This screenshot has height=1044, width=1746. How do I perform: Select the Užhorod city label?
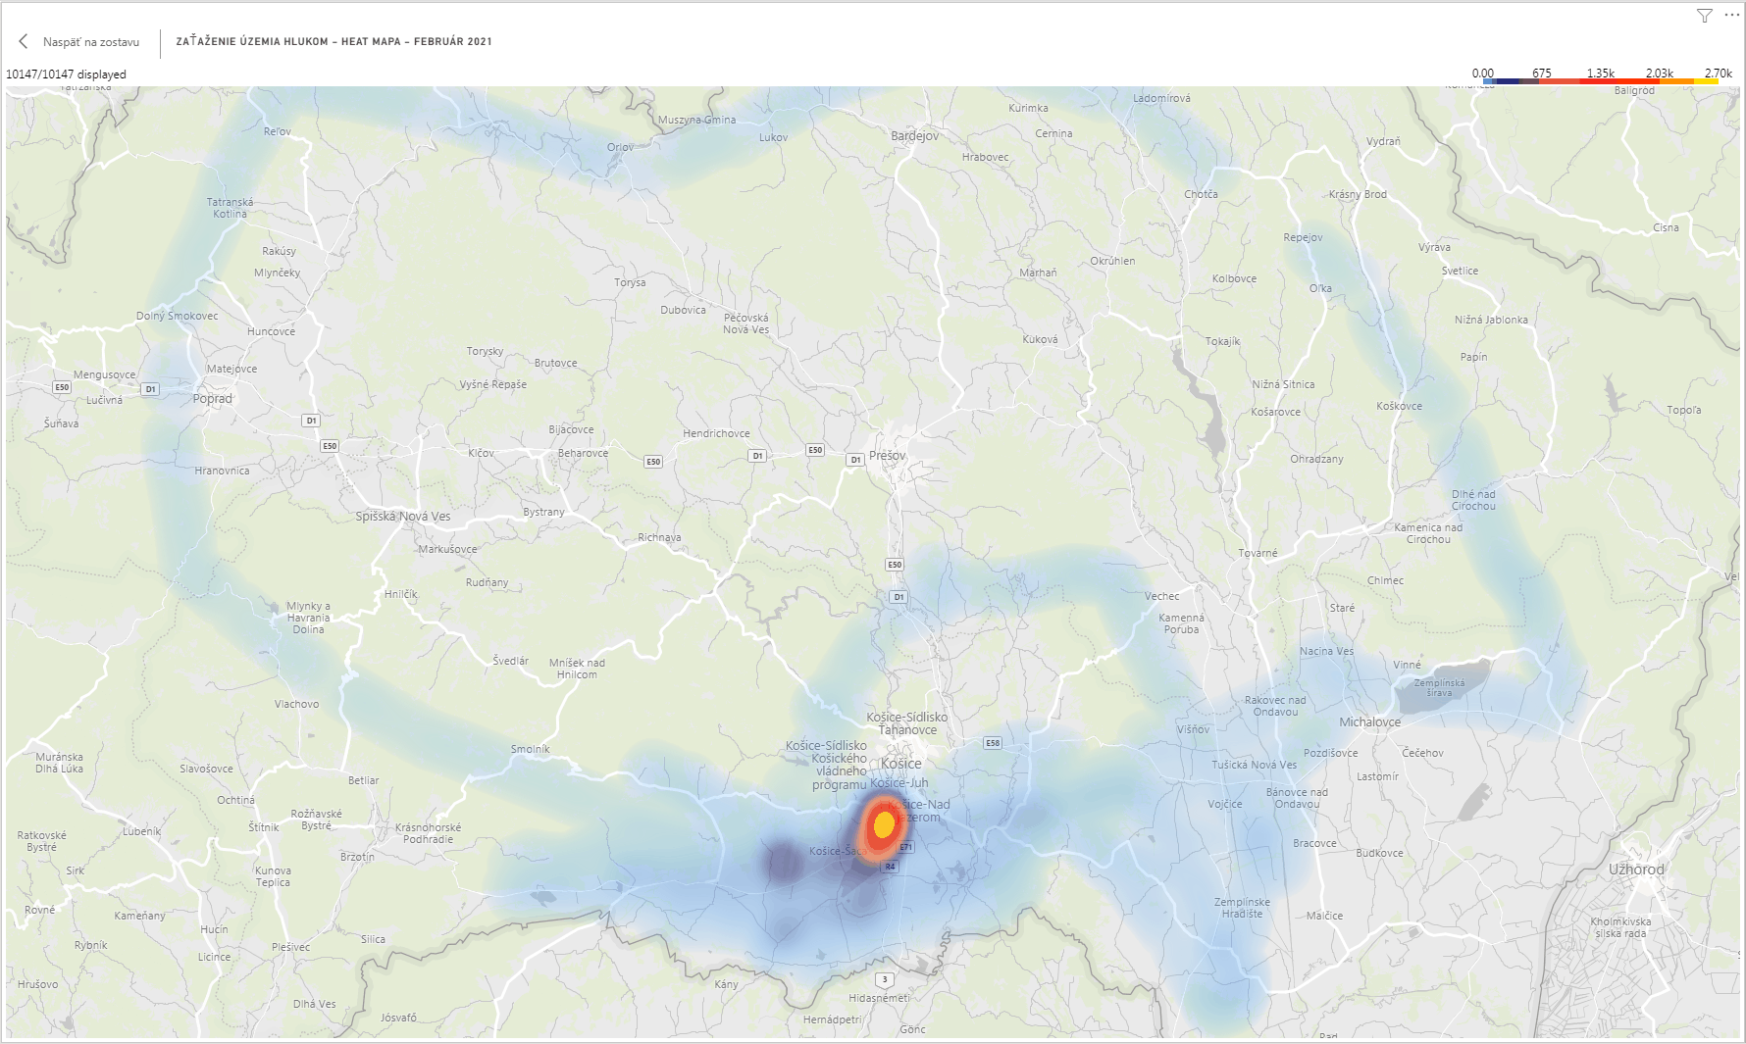[x=1636, y=870]
